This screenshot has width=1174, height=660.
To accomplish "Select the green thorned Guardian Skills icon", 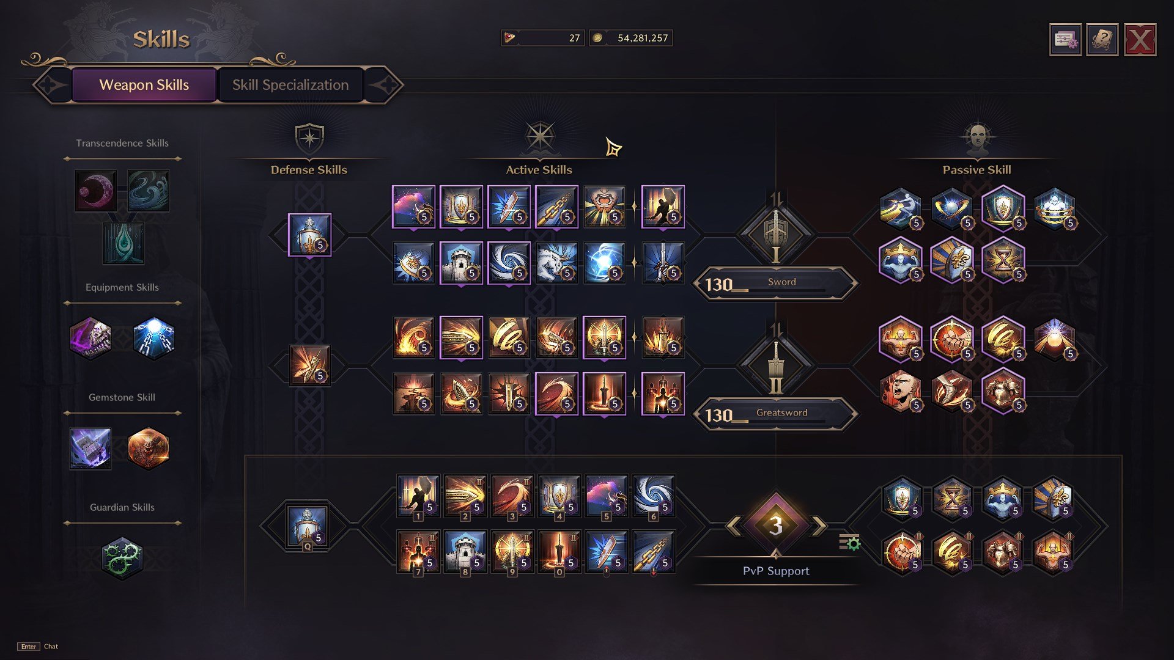I will point(122,558).
